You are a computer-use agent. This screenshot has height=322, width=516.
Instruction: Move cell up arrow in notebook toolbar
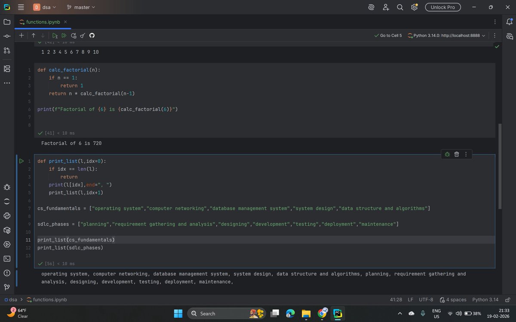coord(33,36)
